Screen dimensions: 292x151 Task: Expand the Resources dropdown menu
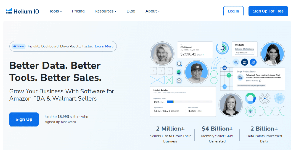pos(105,11)
